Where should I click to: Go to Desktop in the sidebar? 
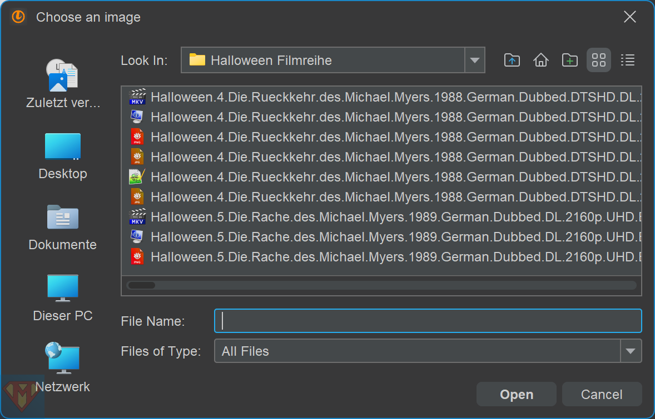(63, 155)
